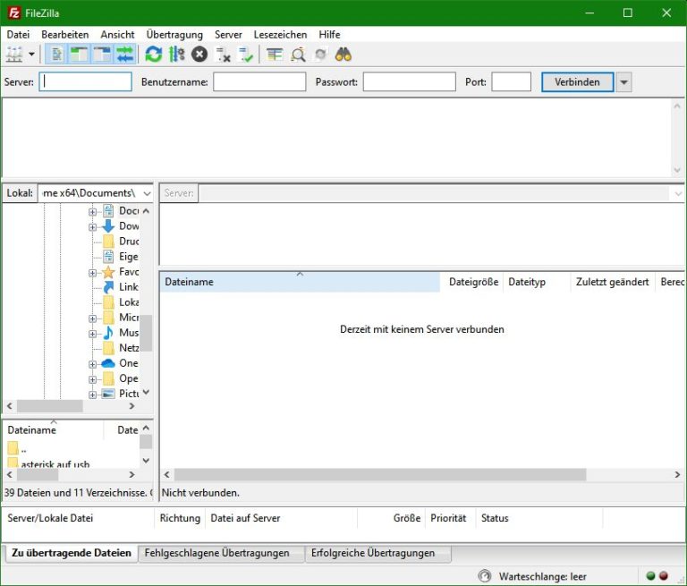Open the Übertragung menu
The image size is (687, 586).
(x=174, y=34)
